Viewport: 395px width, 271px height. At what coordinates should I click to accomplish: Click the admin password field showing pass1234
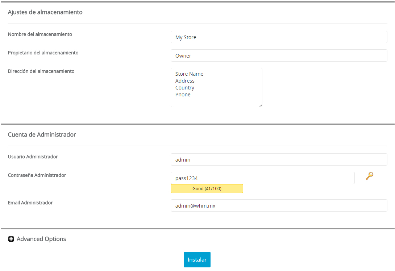click(262, 178)
